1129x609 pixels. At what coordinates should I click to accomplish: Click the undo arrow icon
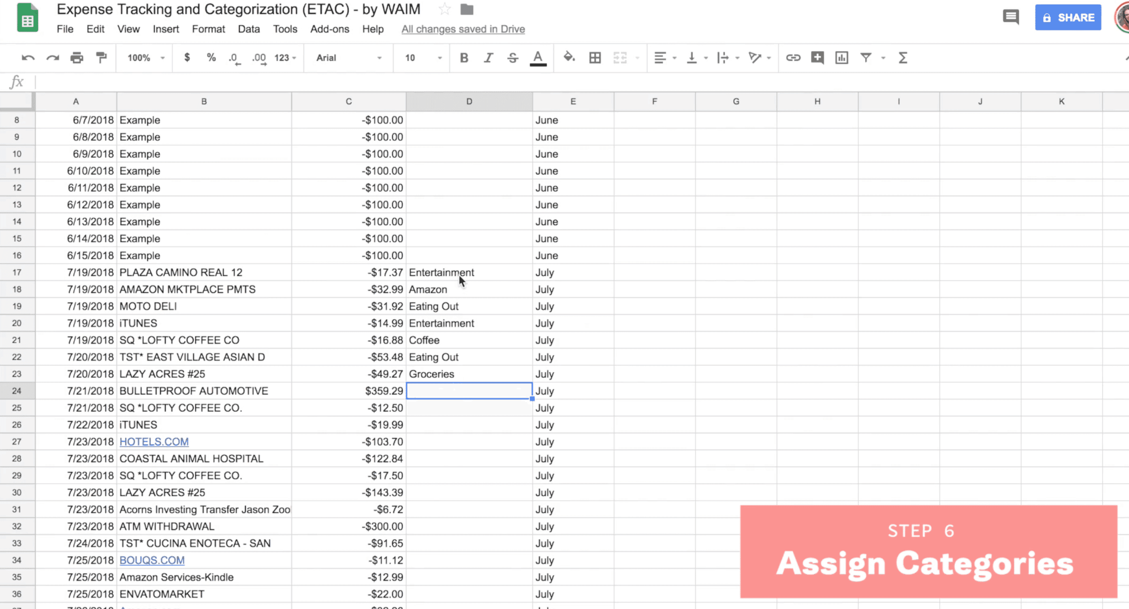tap(28, 58)
